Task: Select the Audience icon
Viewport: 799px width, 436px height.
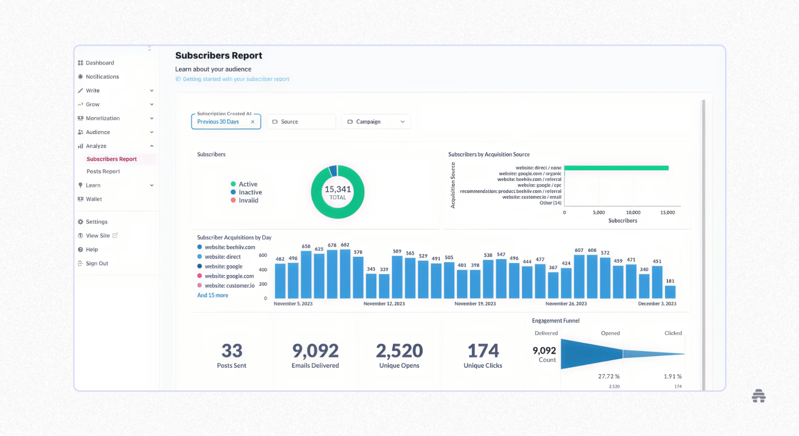Action: (81, 132)
